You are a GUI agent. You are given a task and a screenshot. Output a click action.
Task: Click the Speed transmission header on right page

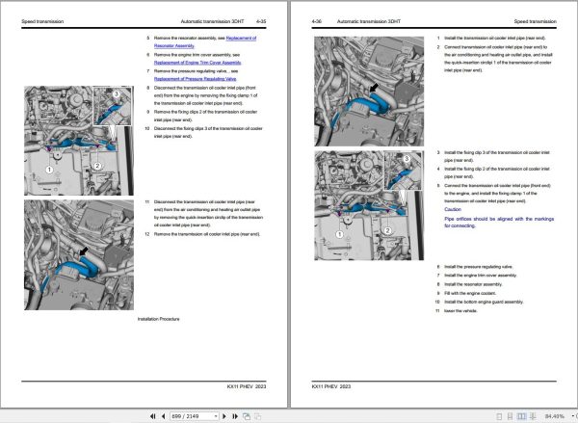pos(536,21)
